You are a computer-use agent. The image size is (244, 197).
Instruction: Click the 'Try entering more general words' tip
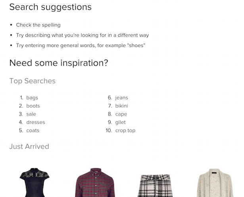pyautogui.click(x=81, y=45)
